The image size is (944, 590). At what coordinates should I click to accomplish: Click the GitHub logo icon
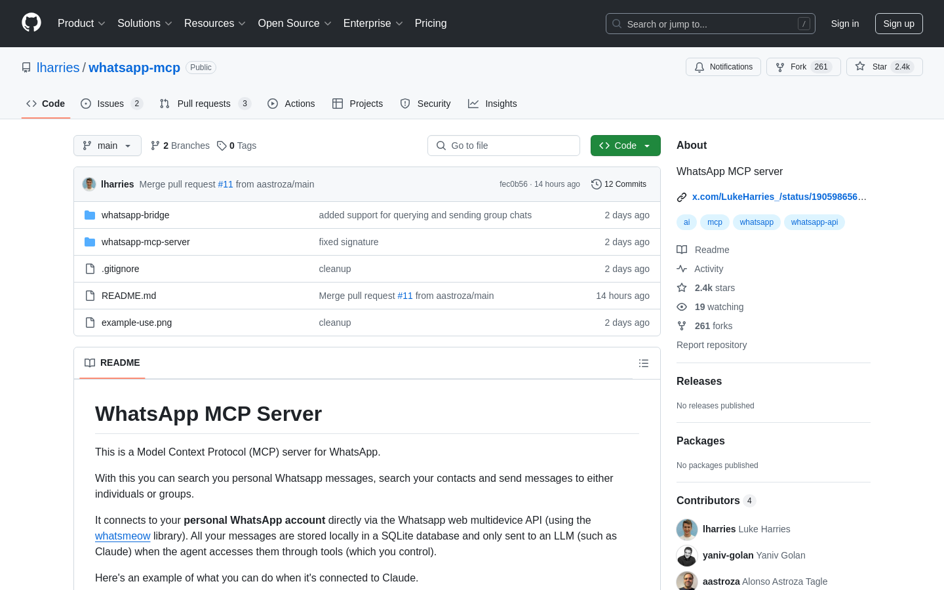pos(31,23)
